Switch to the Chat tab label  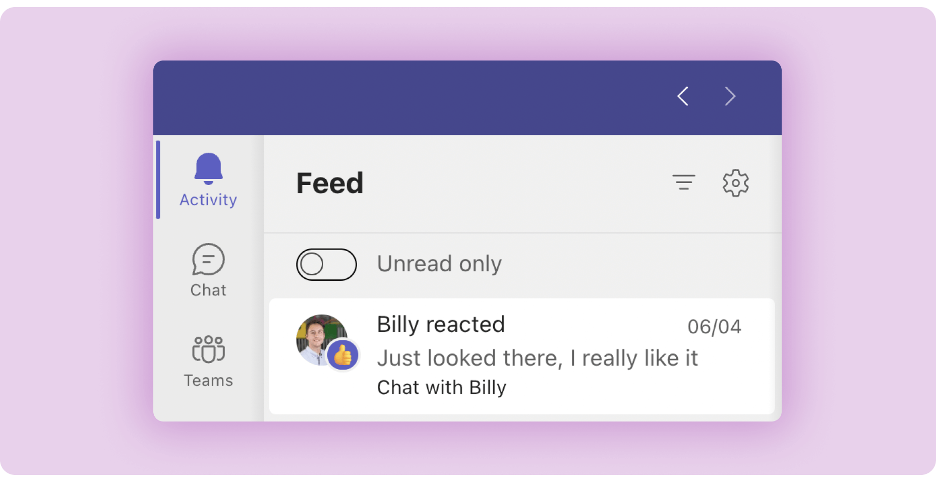coord(208,290)
